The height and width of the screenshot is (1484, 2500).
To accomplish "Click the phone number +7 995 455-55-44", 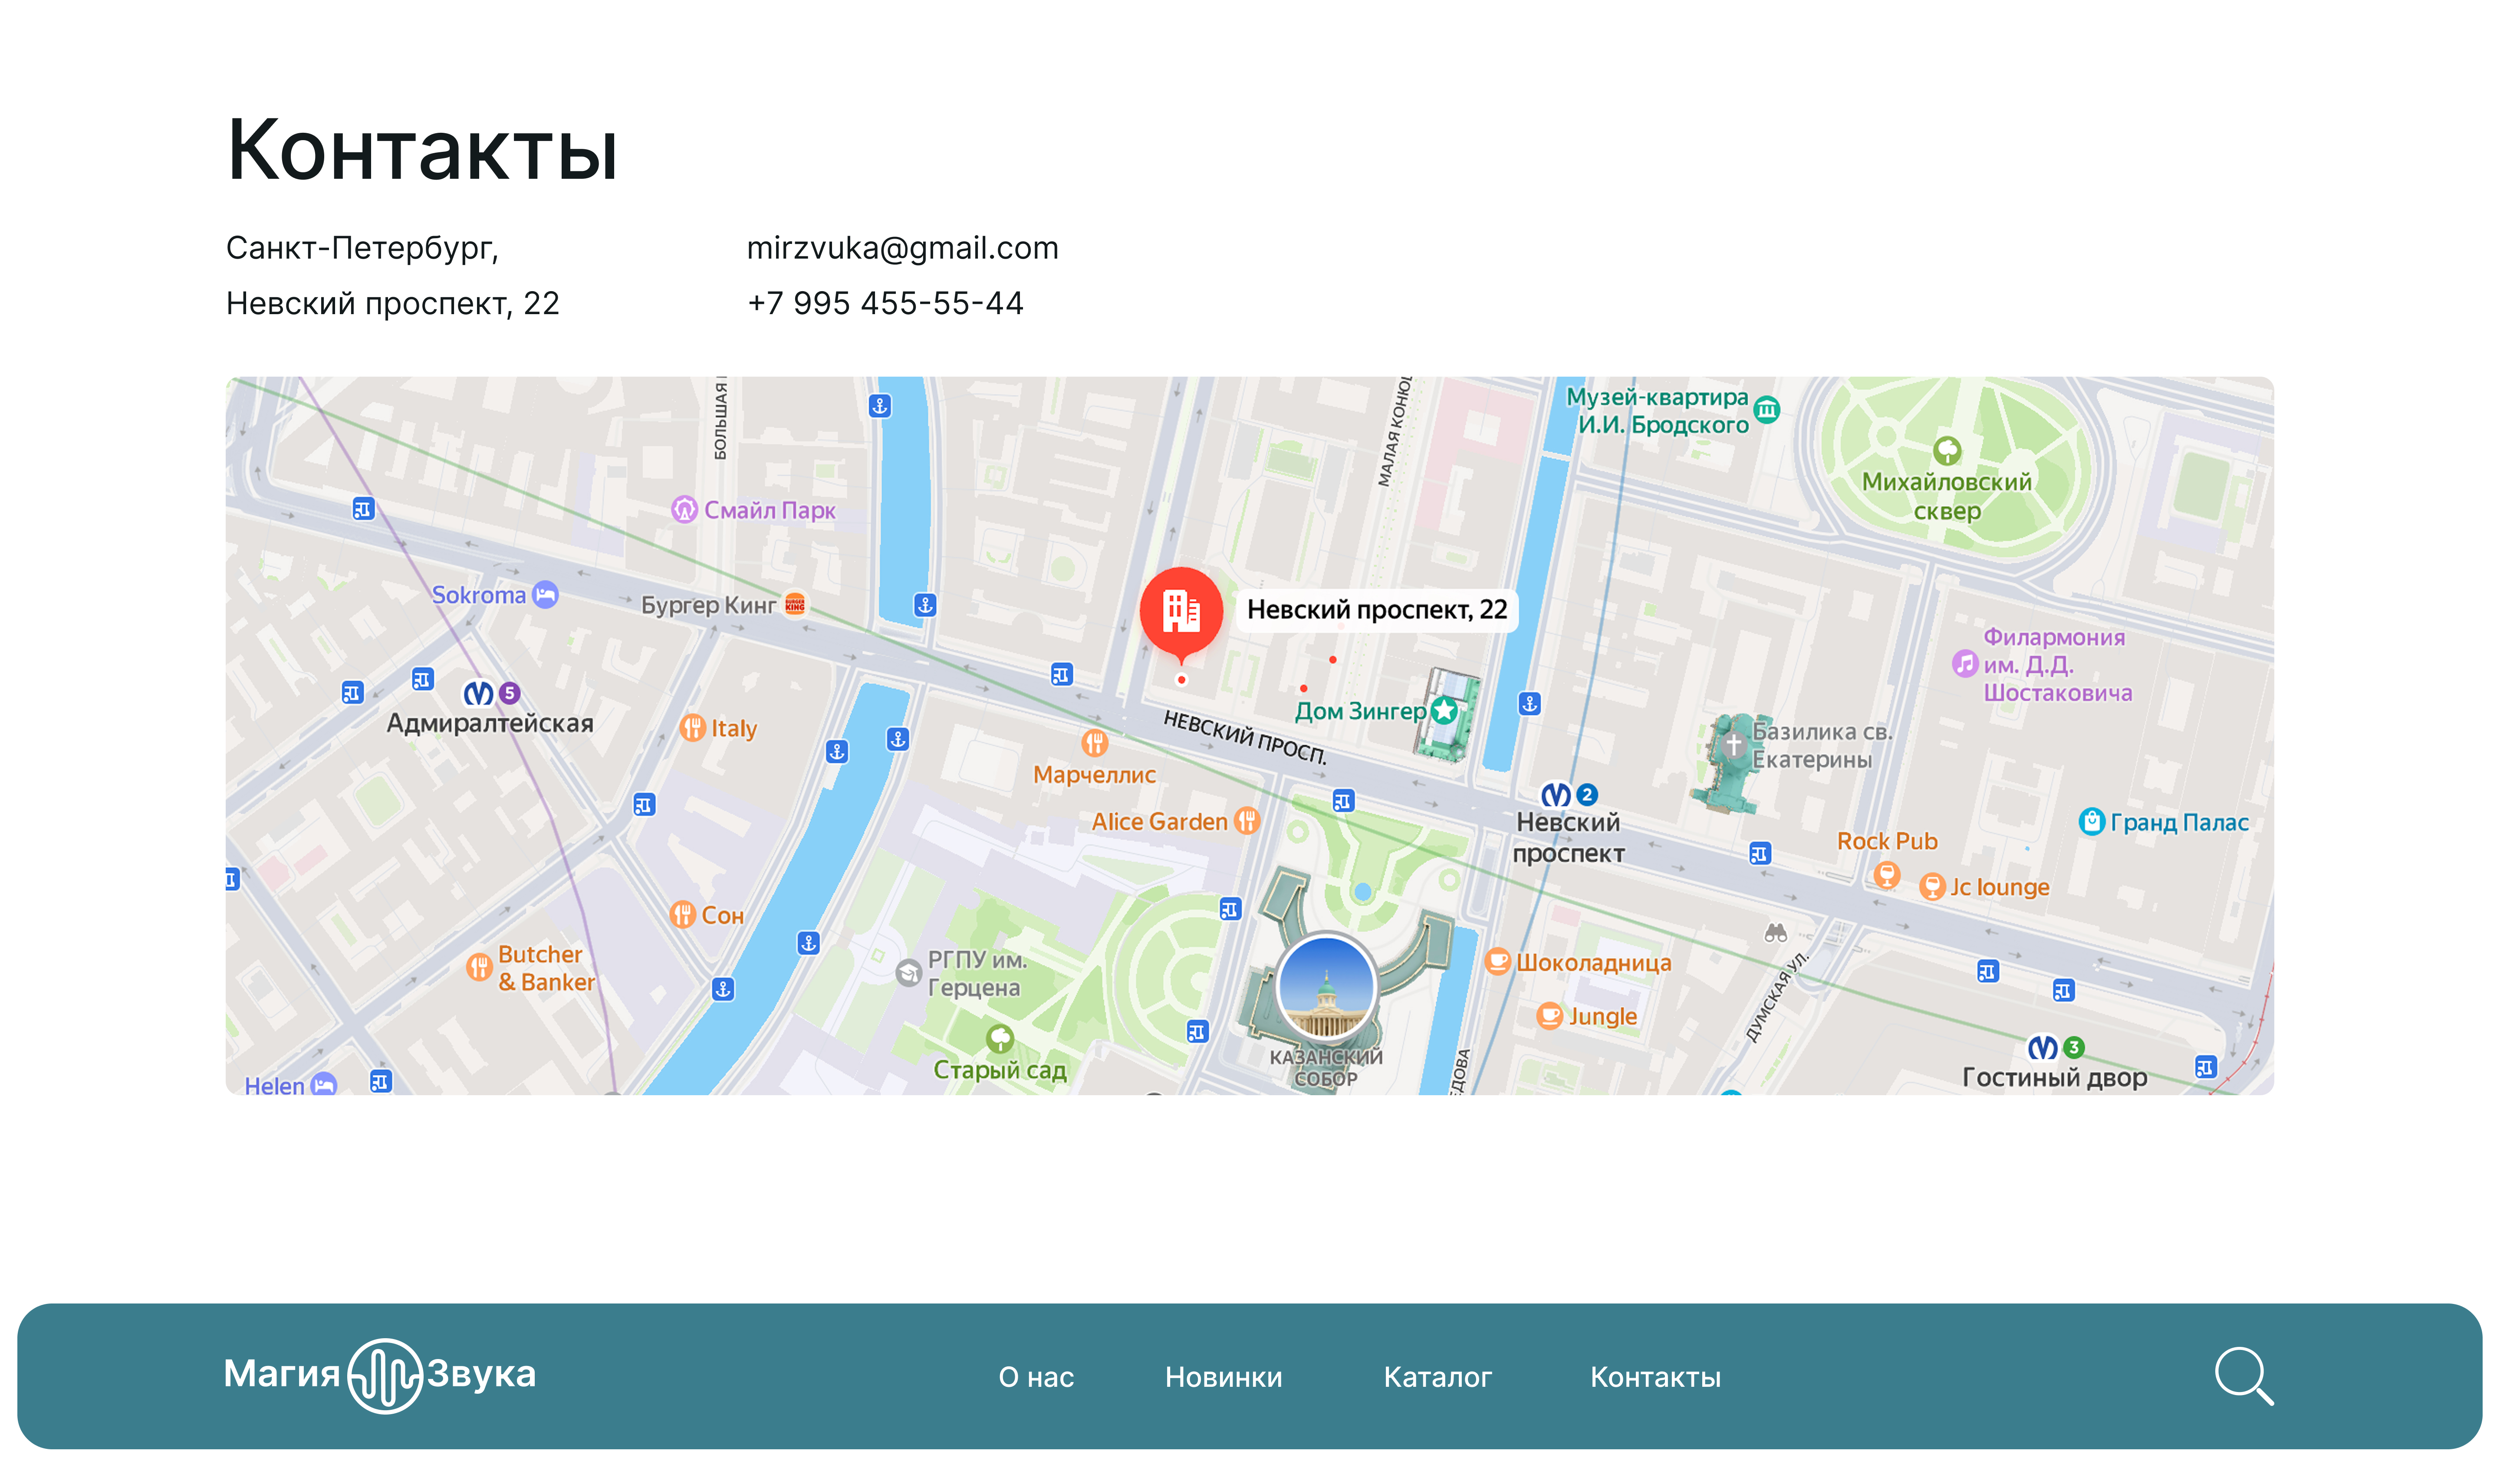I will [x=885, y=303].
